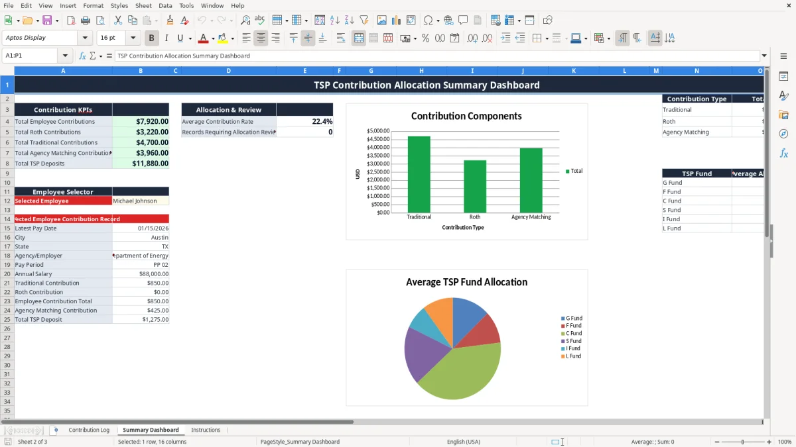This screenshot has width=796, height=447.
Task: Open Print Preview from the toolbar
Action: pyautogui.click(x=99, y=21)
